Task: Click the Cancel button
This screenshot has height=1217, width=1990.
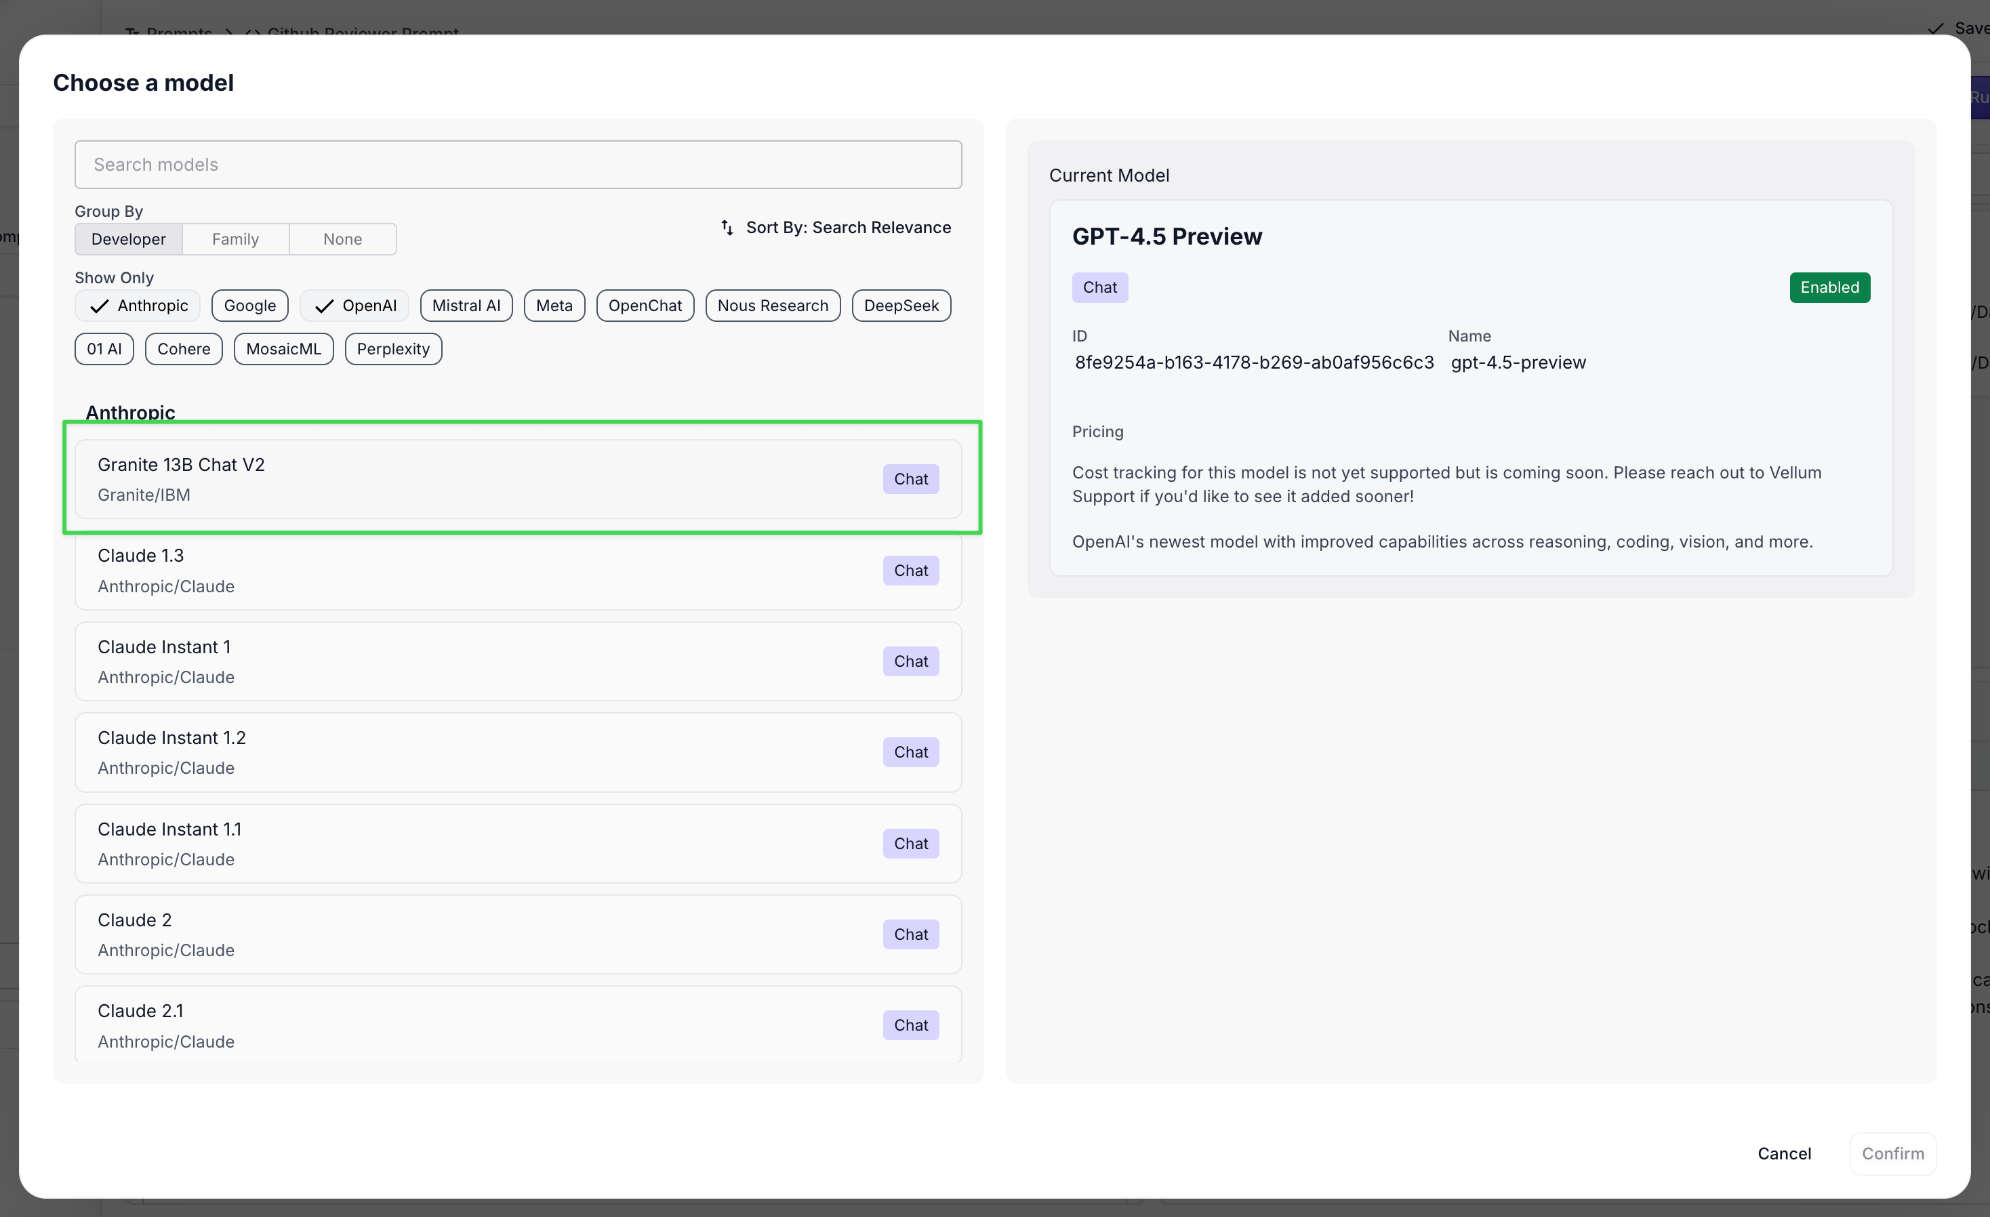Action: [x=1783, y=1153]
